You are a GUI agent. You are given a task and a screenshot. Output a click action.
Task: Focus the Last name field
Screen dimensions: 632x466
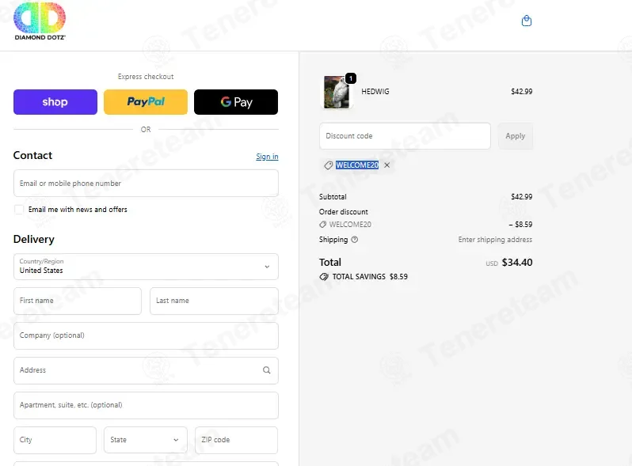point(214,301)
